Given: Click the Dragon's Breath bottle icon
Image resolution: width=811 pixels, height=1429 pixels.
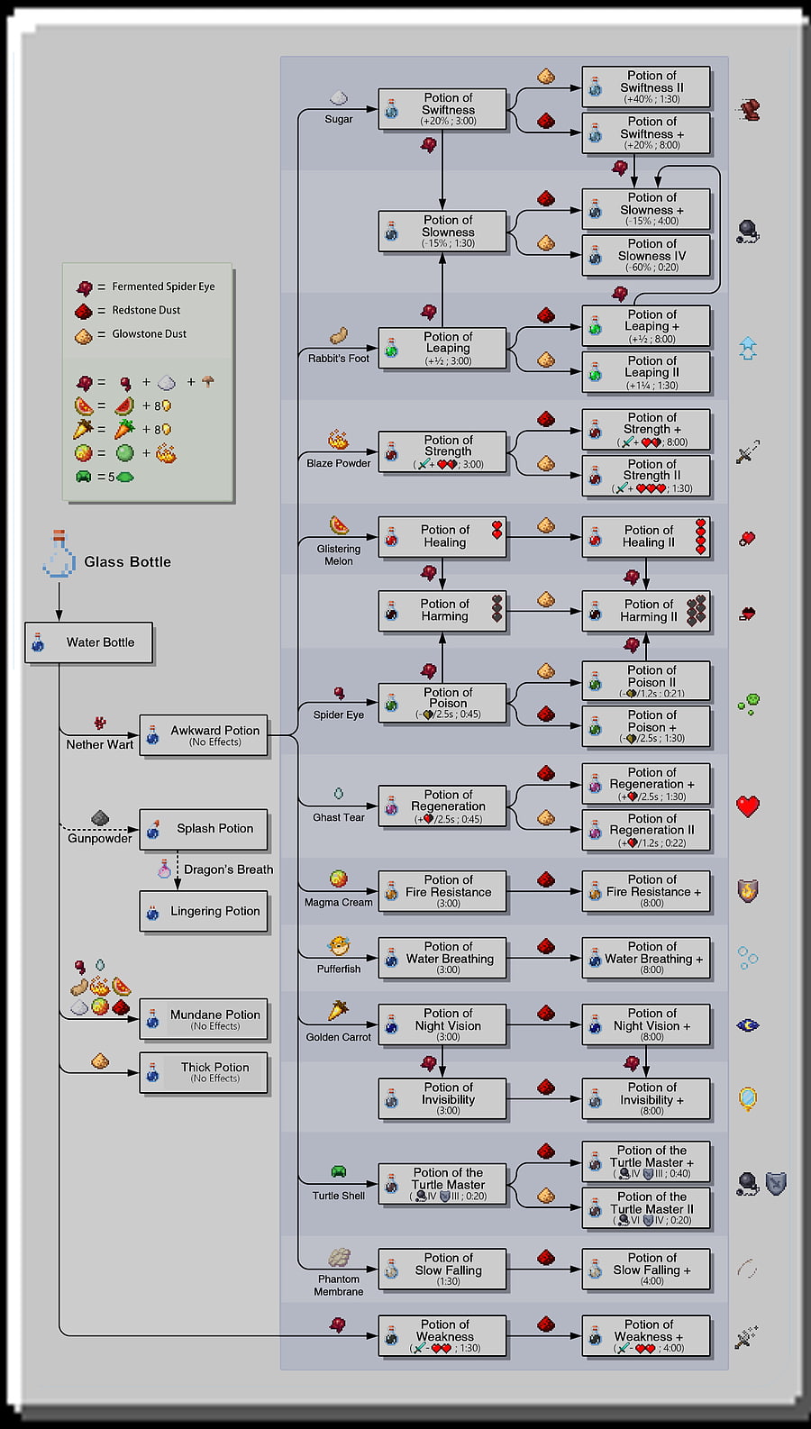Looking at the screenshot, I should coord(164,869).
